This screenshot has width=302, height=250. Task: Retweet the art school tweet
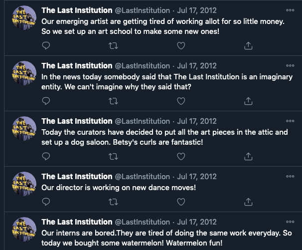pyautogui.click(x=113, y=45)
